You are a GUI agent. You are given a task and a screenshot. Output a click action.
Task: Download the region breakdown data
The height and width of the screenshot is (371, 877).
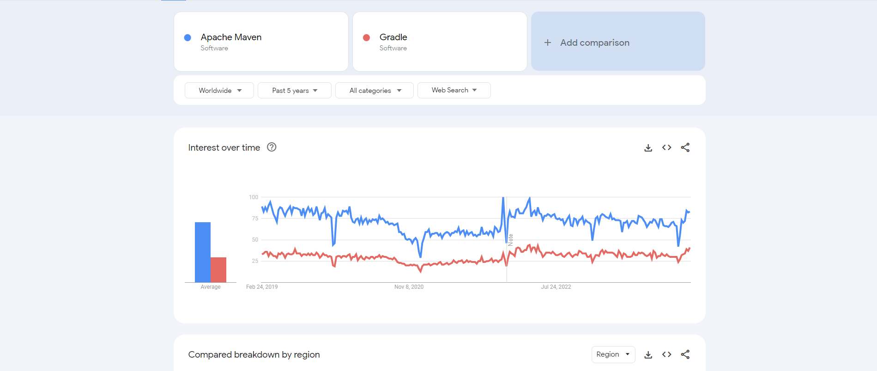pyautogui.click(x=648, y=355)
